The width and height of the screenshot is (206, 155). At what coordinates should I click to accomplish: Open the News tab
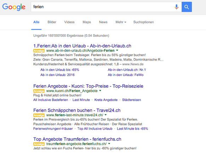103,22
